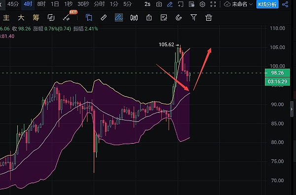Toggle the highlighted brush drawing tool

click(x=119, y=18)
